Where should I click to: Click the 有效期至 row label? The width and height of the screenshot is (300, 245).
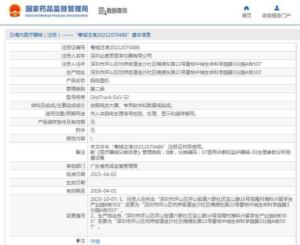[76, 191]
